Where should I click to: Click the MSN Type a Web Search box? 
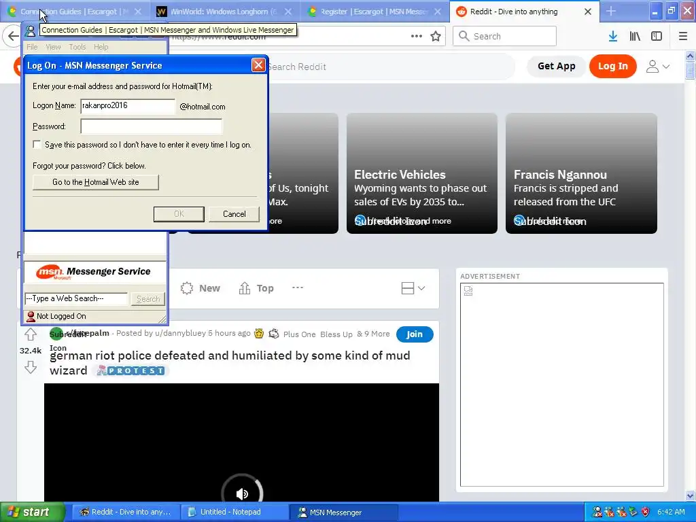tap(76, 299)
